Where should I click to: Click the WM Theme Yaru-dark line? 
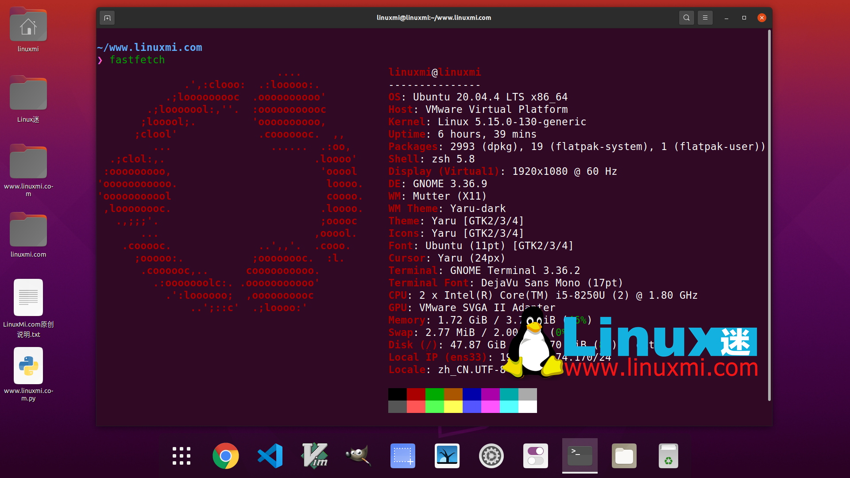[x=447, y=208]
